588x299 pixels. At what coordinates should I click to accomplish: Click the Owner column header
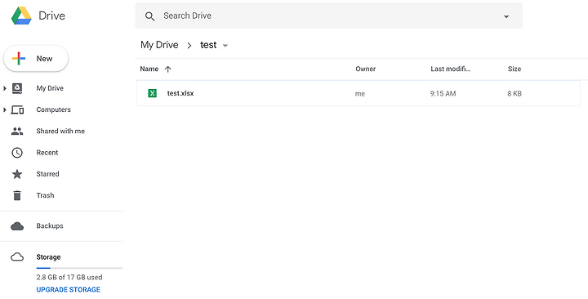pyautogui.click(x=366, y=69)
